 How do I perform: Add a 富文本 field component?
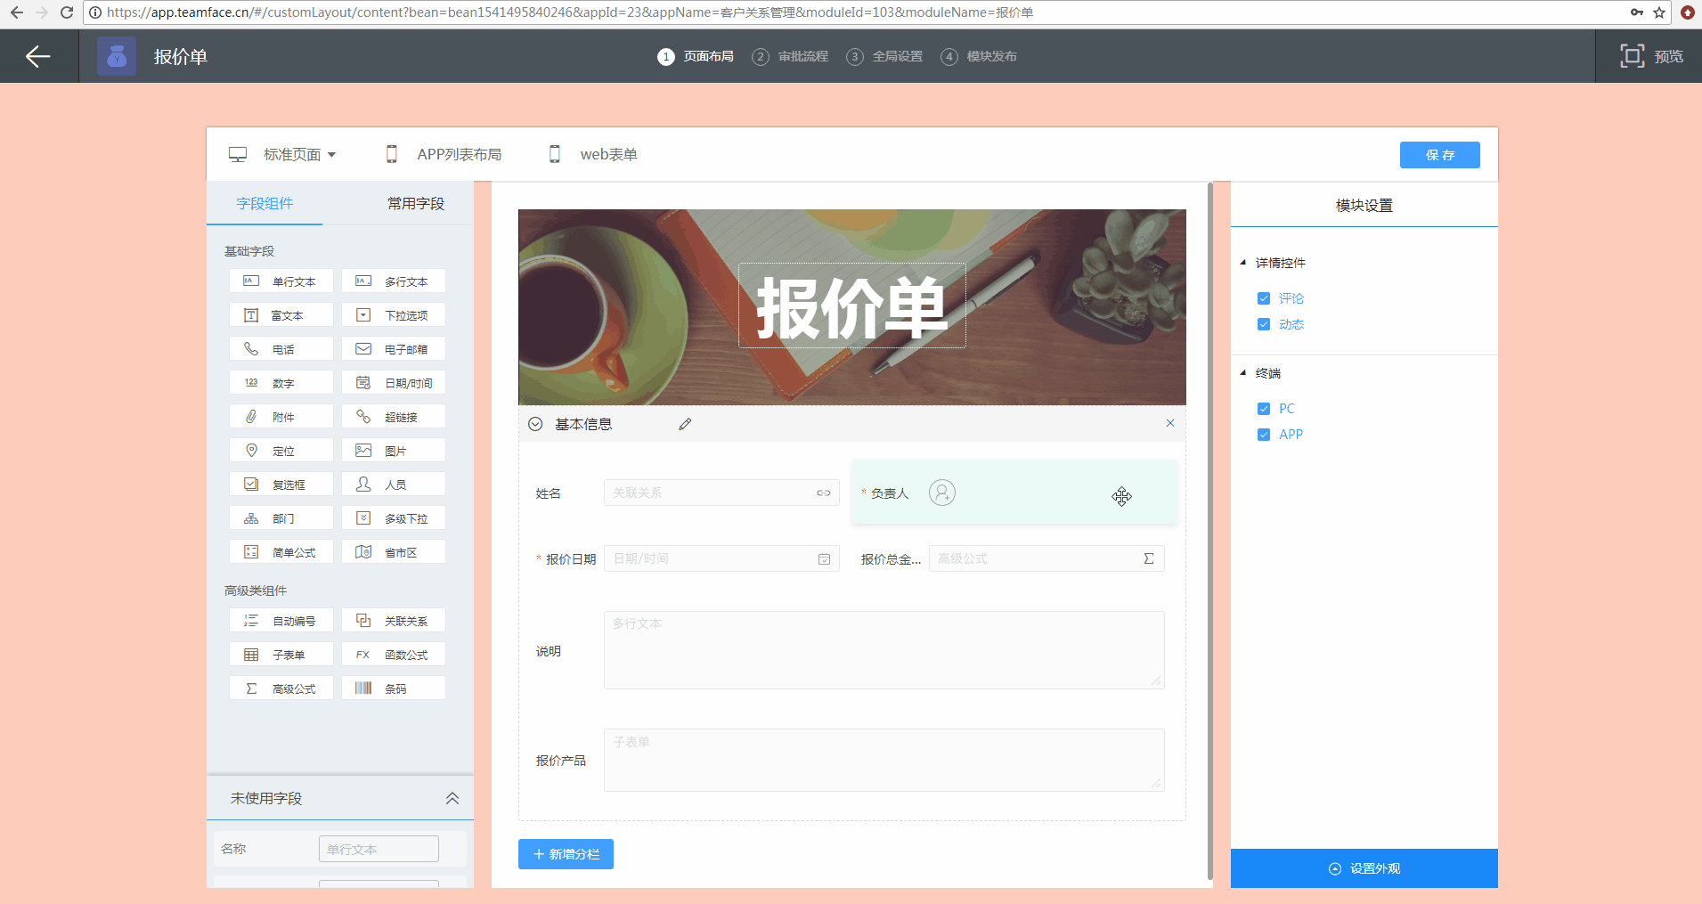pos(281,315)
